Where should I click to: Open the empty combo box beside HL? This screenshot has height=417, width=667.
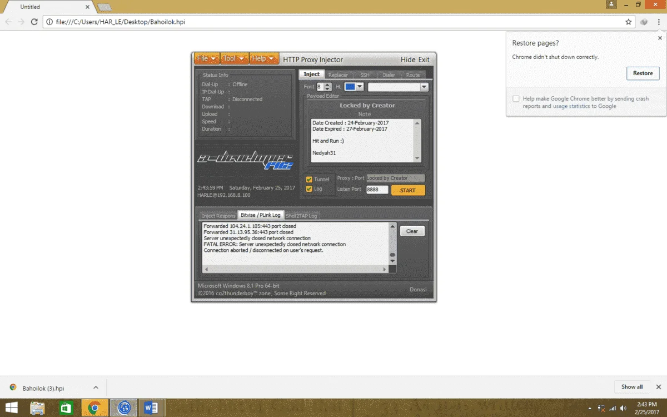tap(398, 87)
